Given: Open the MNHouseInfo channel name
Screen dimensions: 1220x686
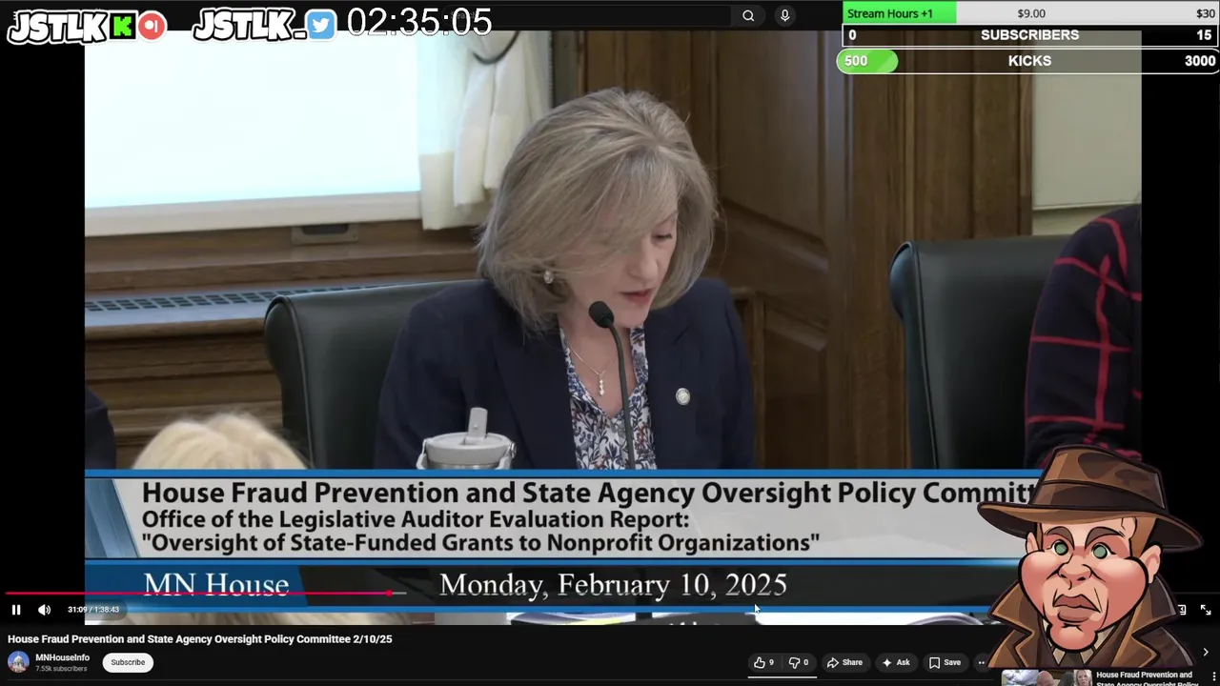Looking at the screenshot, I should point(63,657).
